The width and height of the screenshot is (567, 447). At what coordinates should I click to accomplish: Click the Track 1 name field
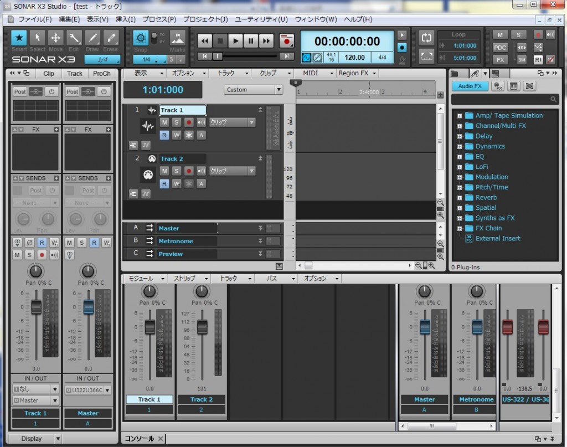tap(183, 110)
